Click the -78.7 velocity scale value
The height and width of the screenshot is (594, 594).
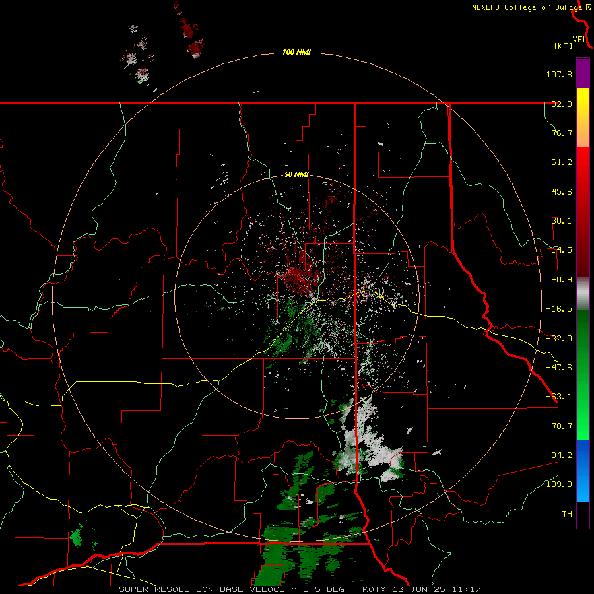tap(559, 426)
